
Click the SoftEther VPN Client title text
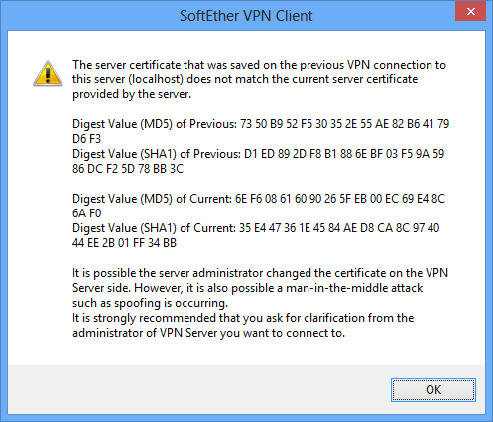pyautogui.click(x=246, y=16)
